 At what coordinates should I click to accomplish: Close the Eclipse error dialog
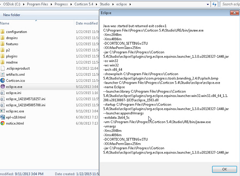(234, 13)
